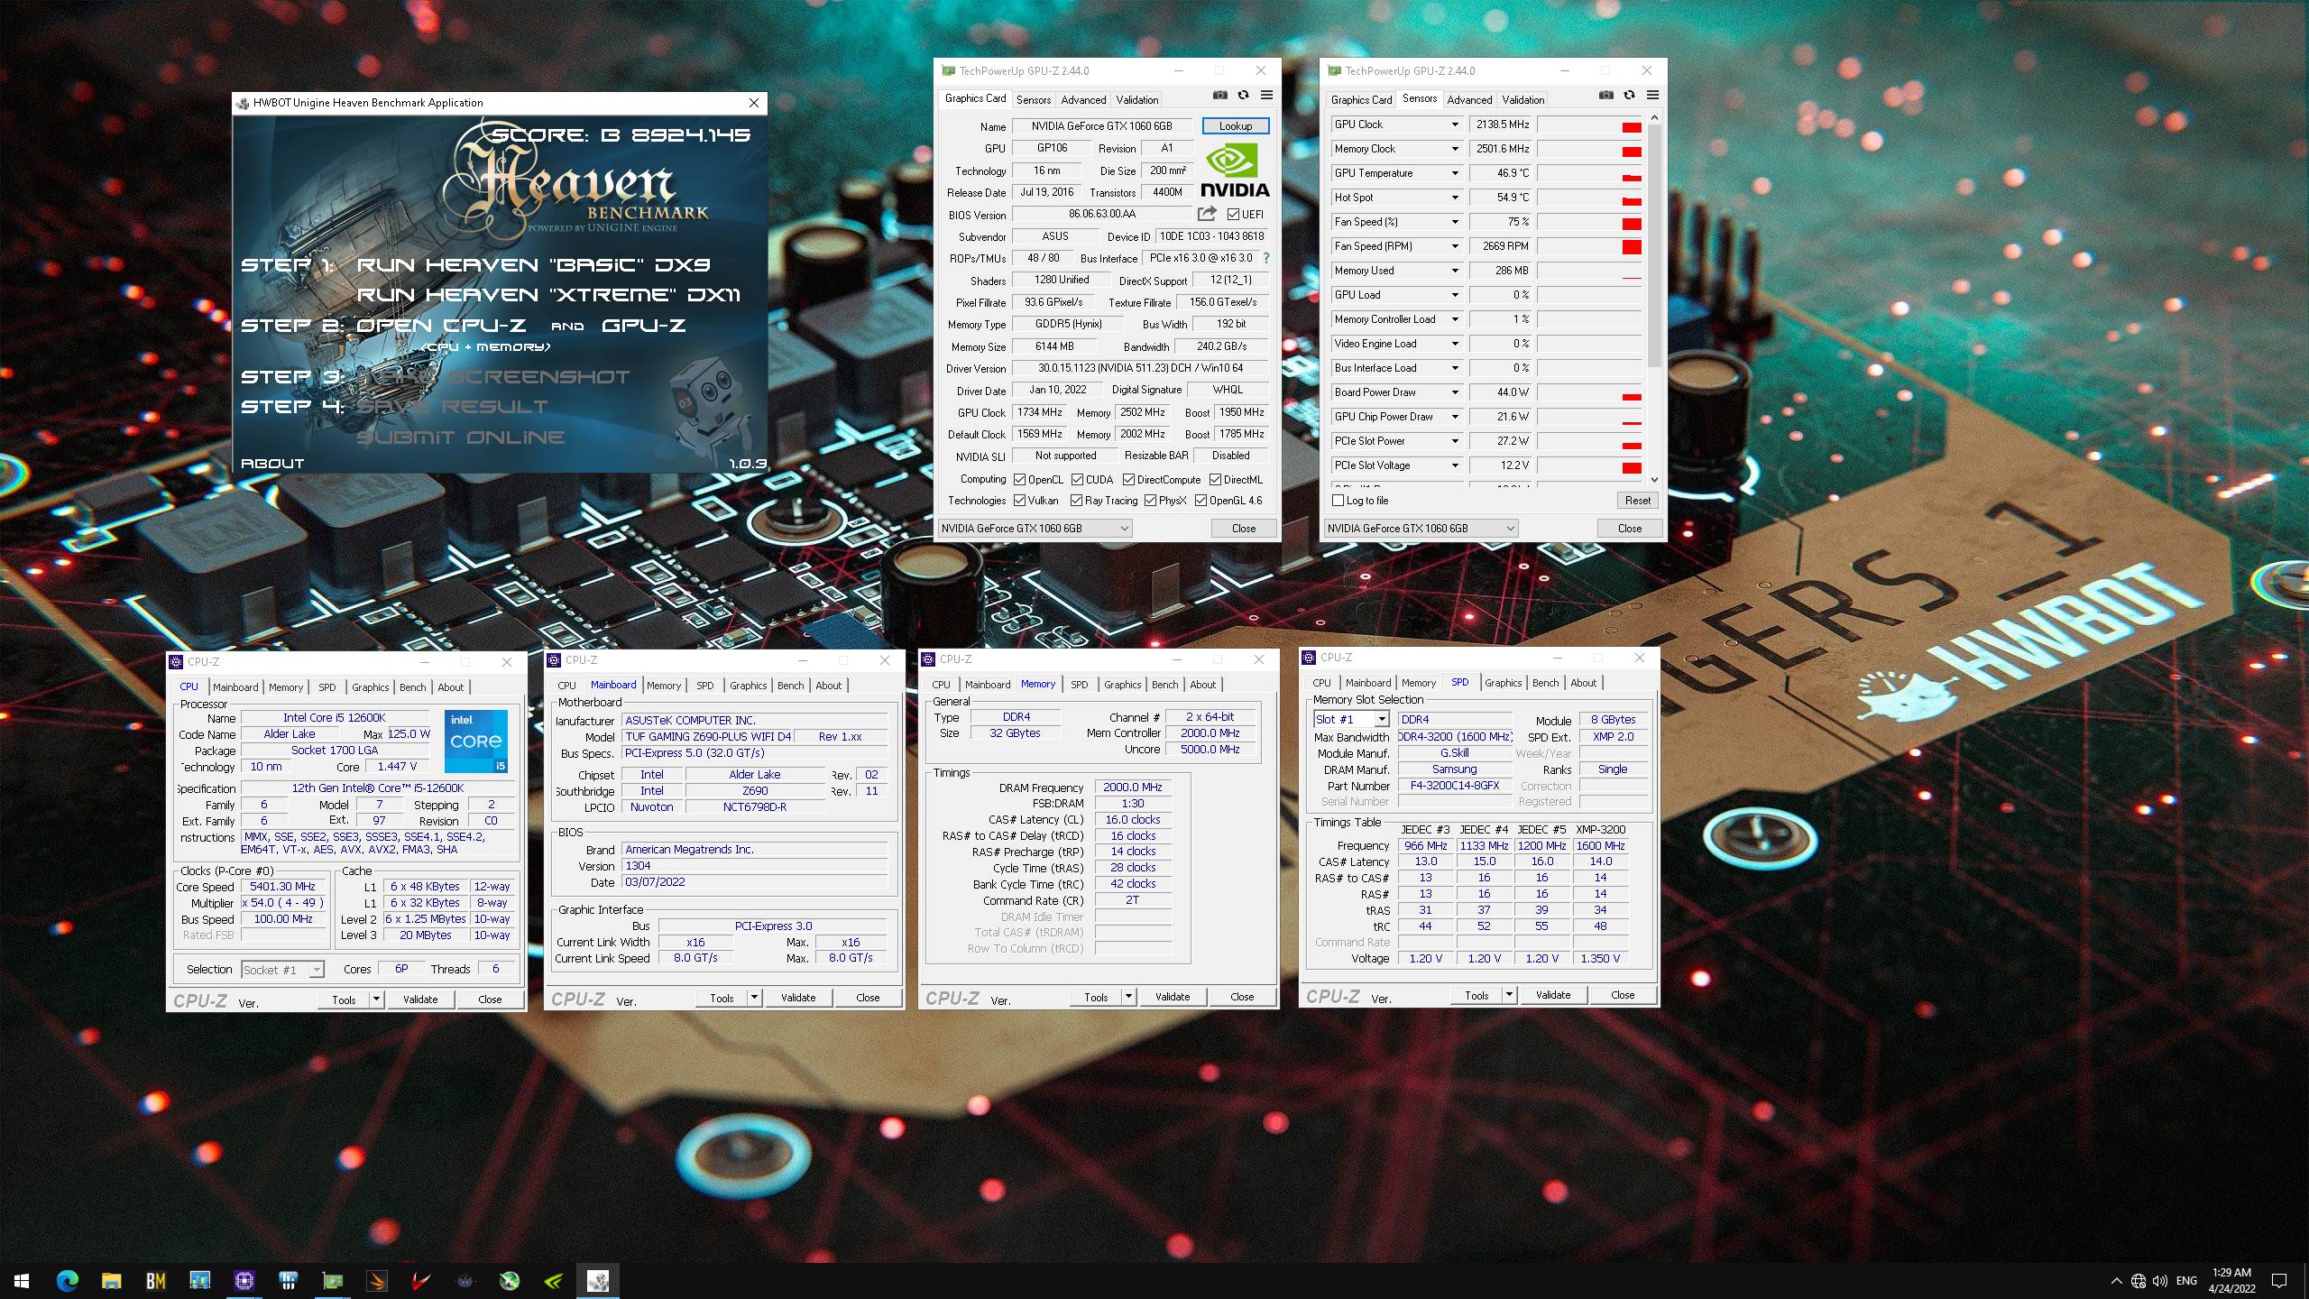The image size is (2309, 1299).
Task: Click the Sensors scrollbar down arrow
Action: (x=1654, y=479)
